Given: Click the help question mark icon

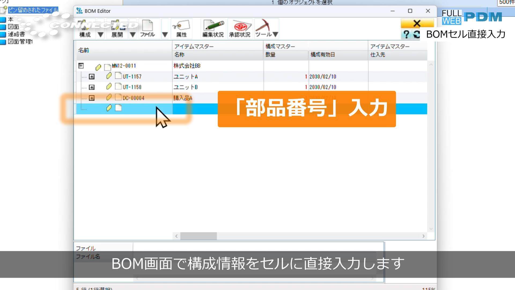Looking at the screenshot, I should (407, 35).
